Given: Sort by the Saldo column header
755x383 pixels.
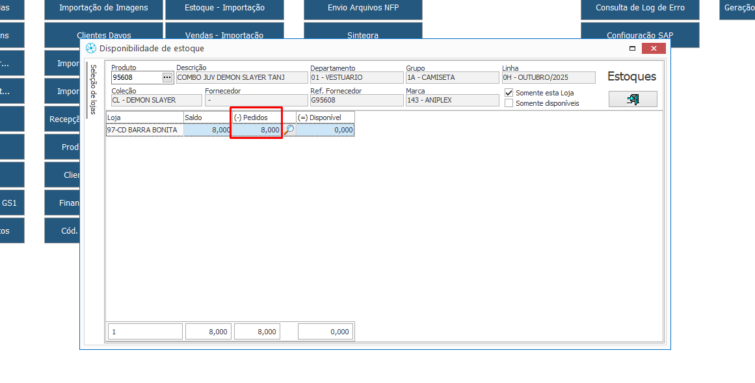Looking at the screenshot, I should pyautogui.click(x=207, y=117).
